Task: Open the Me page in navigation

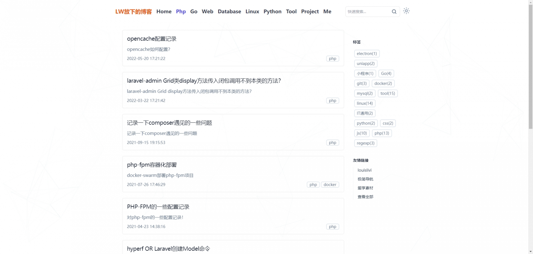Action: coord(327,12)
